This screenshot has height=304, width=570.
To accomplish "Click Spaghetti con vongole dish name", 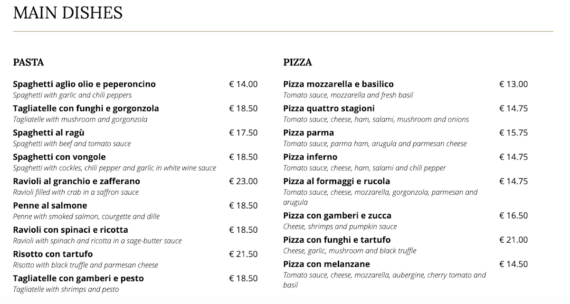I will pyautogui.click(x=59, y=157).
